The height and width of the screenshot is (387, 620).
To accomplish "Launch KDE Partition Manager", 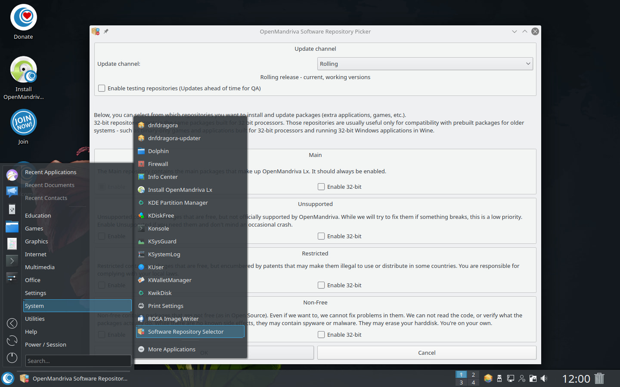I will [190, 203].
